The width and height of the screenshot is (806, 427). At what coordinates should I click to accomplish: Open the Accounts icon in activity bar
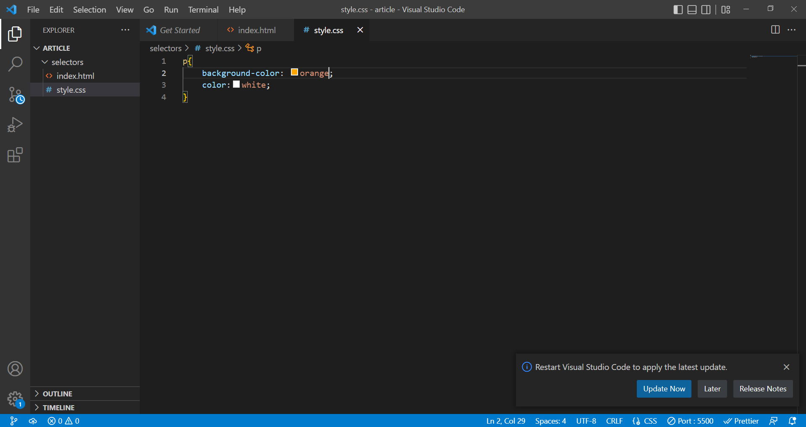click(x=15, y=369)
